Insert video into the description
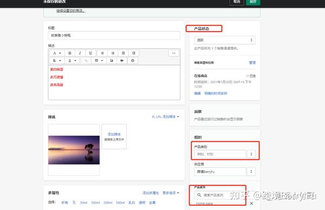This screenshot has height=210, width=325. (x=122, y=61)
